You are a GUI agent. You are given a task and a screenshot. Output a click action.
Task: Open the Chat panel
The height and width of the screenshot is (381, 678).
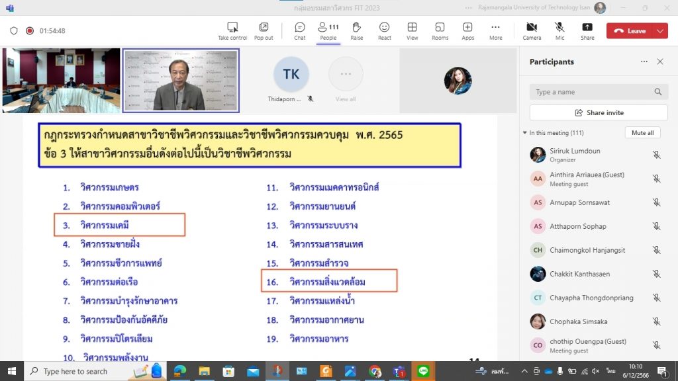pyautogui.click(x=300, y=30)
